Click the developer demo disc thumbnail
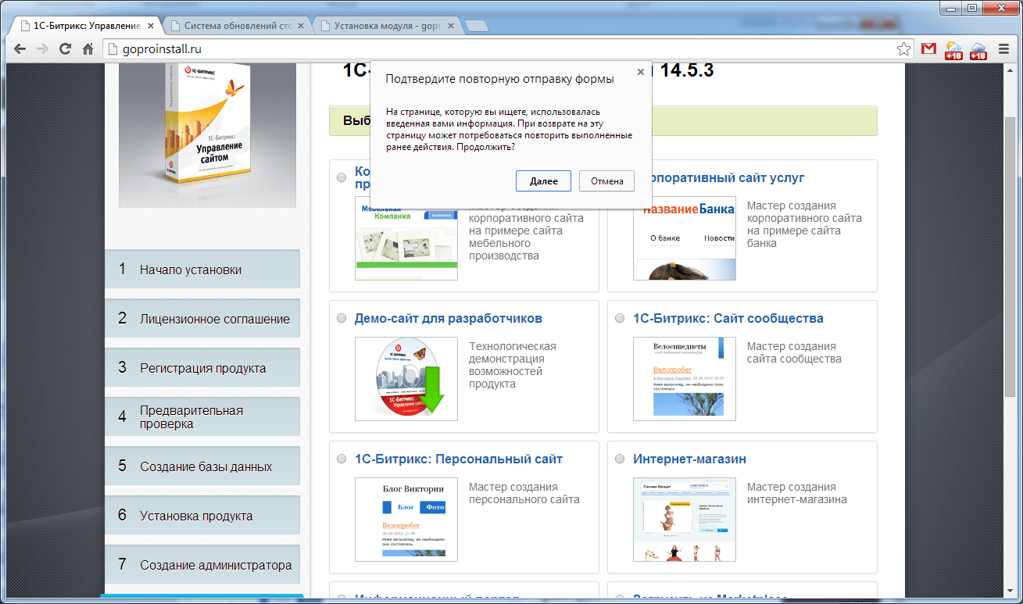1023x604 pixels. pos(406,379)
